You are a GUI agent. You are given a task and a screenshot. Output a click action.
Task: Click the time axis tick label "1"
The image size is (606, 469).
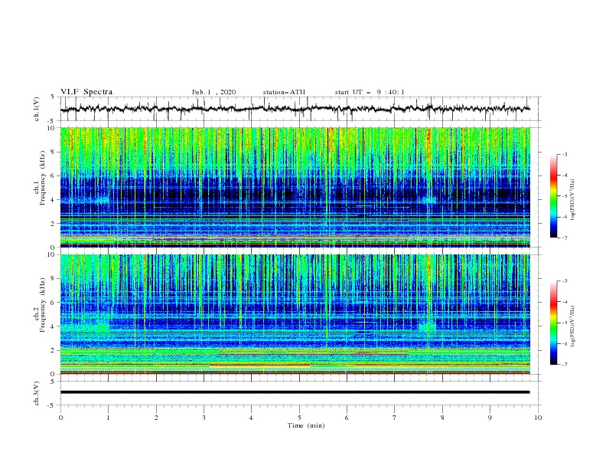(108, 418)
